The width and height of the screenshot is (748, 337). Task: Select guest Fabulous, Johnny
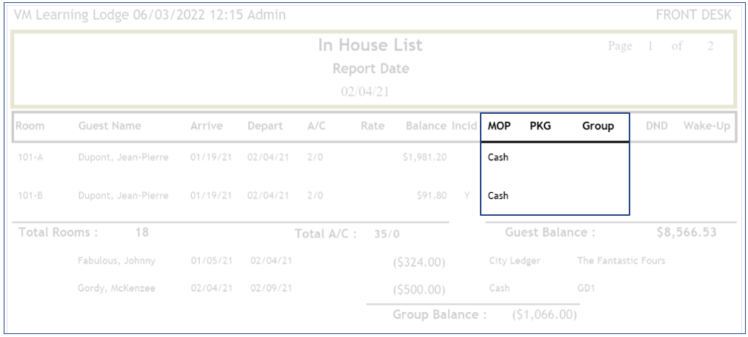(113, 260)
